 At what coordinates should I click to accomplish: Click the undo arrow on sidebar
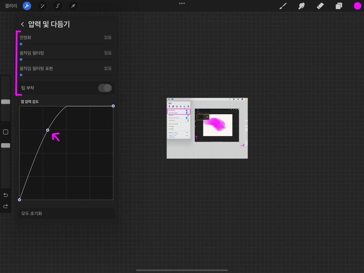[x=6, y=195]
